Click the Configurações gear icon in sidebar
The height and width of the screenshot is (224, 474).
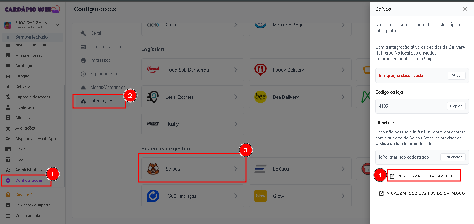(x=8, y=180)
